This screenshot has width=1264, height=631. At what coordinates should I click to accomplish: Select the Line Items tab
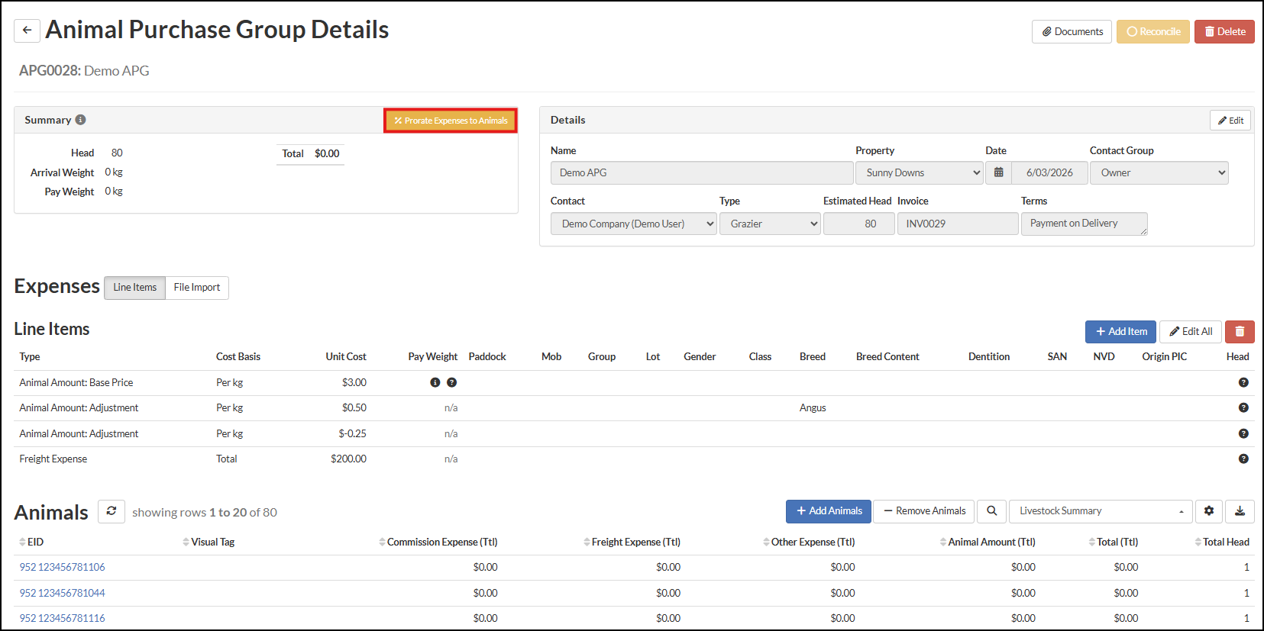[x=134, y=288]
